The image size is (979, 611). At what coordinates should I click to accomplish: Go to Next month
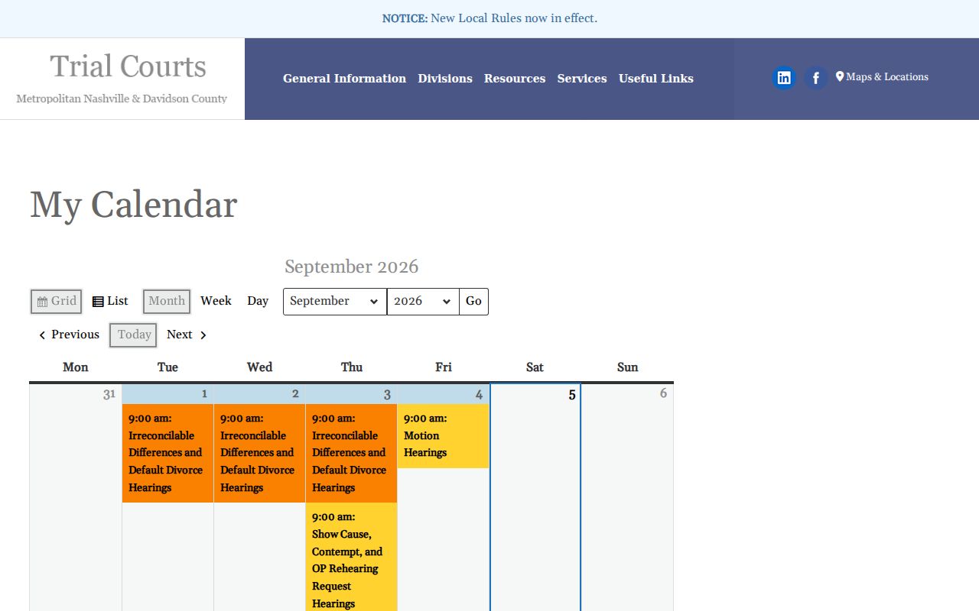click(187, 335)
